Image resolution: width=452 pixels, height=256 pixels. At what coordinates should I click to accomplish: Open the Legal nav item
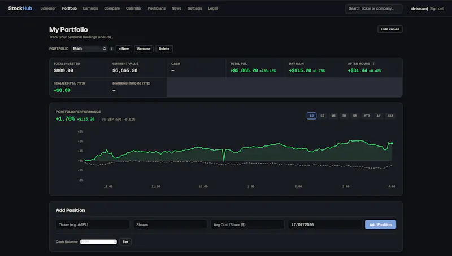point(213,8)
